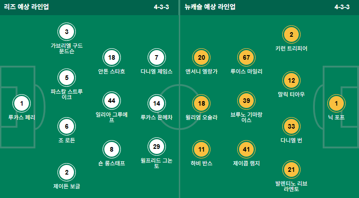Select player badge 3 가브리엘 구드문드손
Image resolution: width=359 pixels, height=198 pixels.
click(x=67, y=32)
